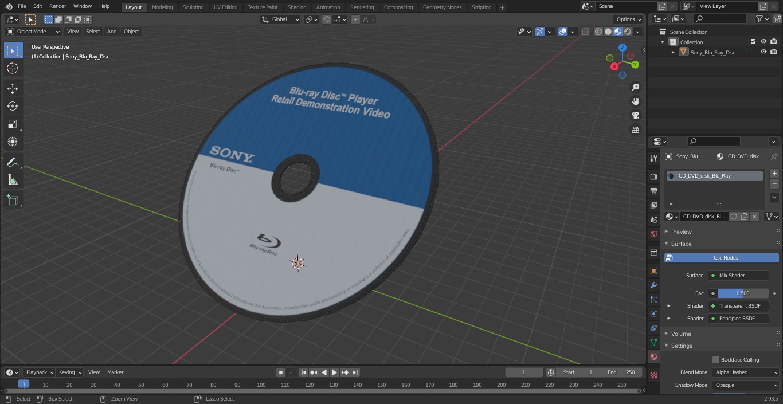Select the Measure tool

(13, 181)
